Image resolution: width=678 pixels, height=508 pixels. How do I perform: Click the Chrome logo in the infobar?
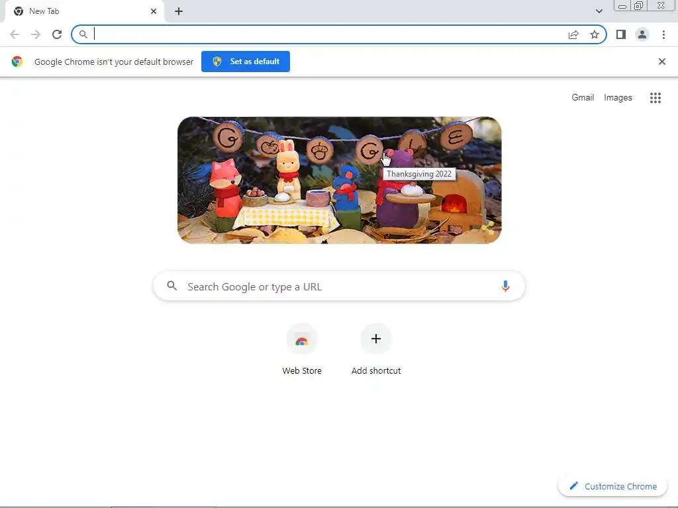tap(17, 62)
